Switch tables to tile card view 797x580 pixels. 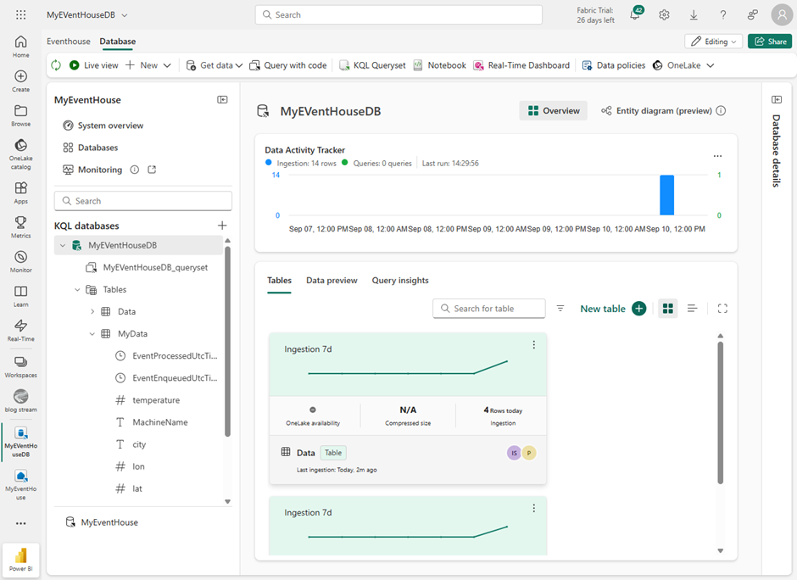coord(667,309)
